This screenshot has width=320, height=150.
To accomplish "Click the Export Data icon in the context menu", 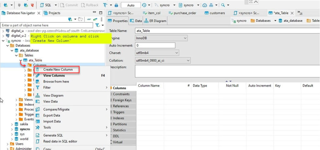I will [37, 115].
